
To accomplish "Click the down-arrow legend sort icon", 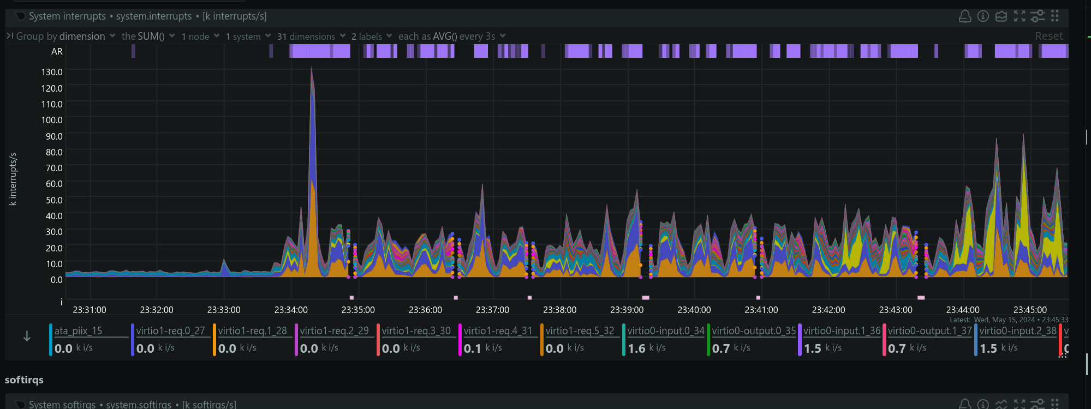I will point(27,336).
